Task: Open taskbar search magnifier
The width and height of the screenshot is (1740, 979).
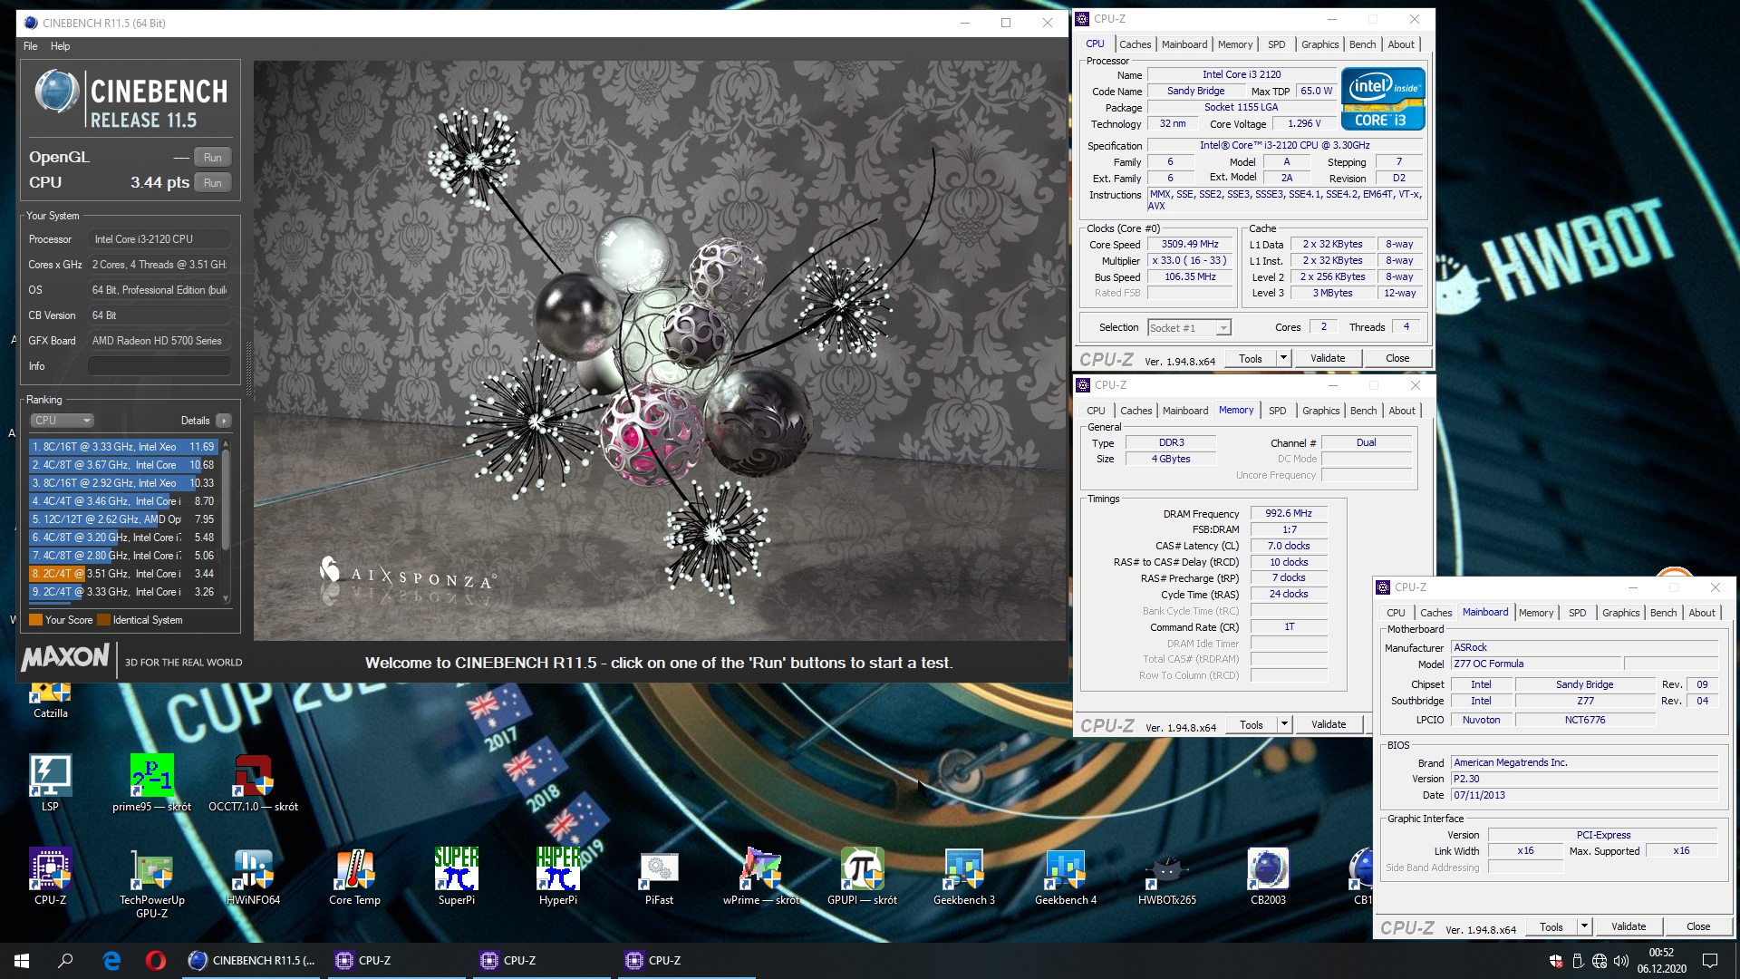Action: coord(65,960)
